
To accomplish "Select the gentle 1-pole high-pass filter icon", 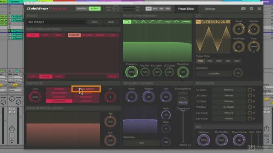I will tap(152, 22).
